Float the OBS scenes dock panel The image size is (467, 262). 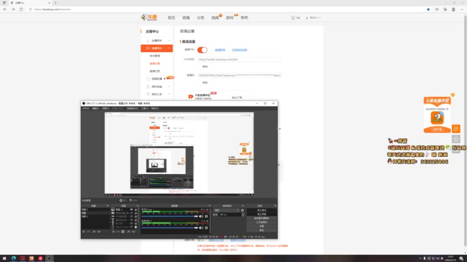point(108,206)
